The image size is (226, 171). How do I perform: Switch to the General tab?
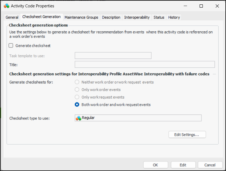[x=12, y=17]
